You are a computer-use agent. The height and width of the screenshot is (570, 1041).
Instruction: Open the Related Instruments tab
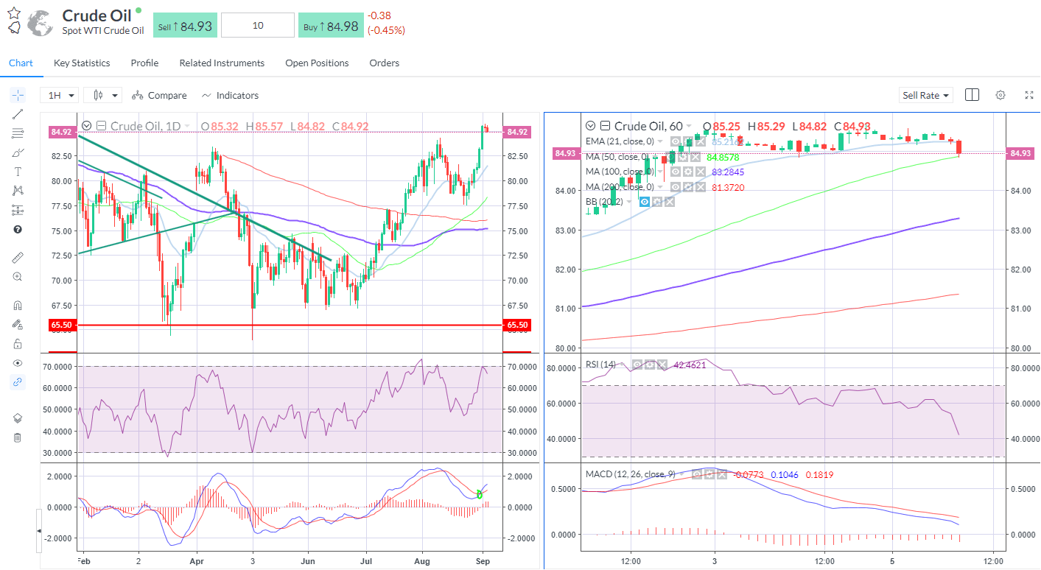[x=222, y=63]
